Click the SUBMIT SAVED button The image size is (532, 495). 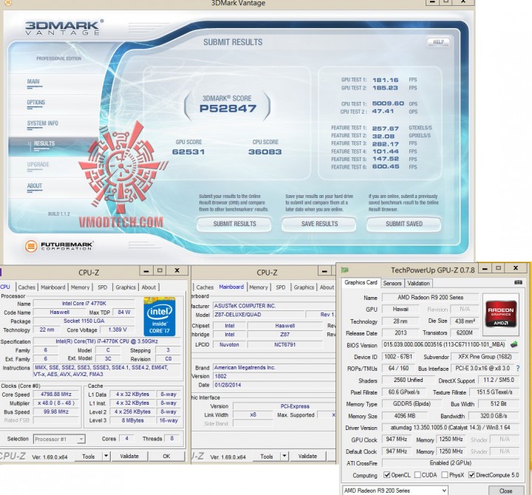(403, 224)
